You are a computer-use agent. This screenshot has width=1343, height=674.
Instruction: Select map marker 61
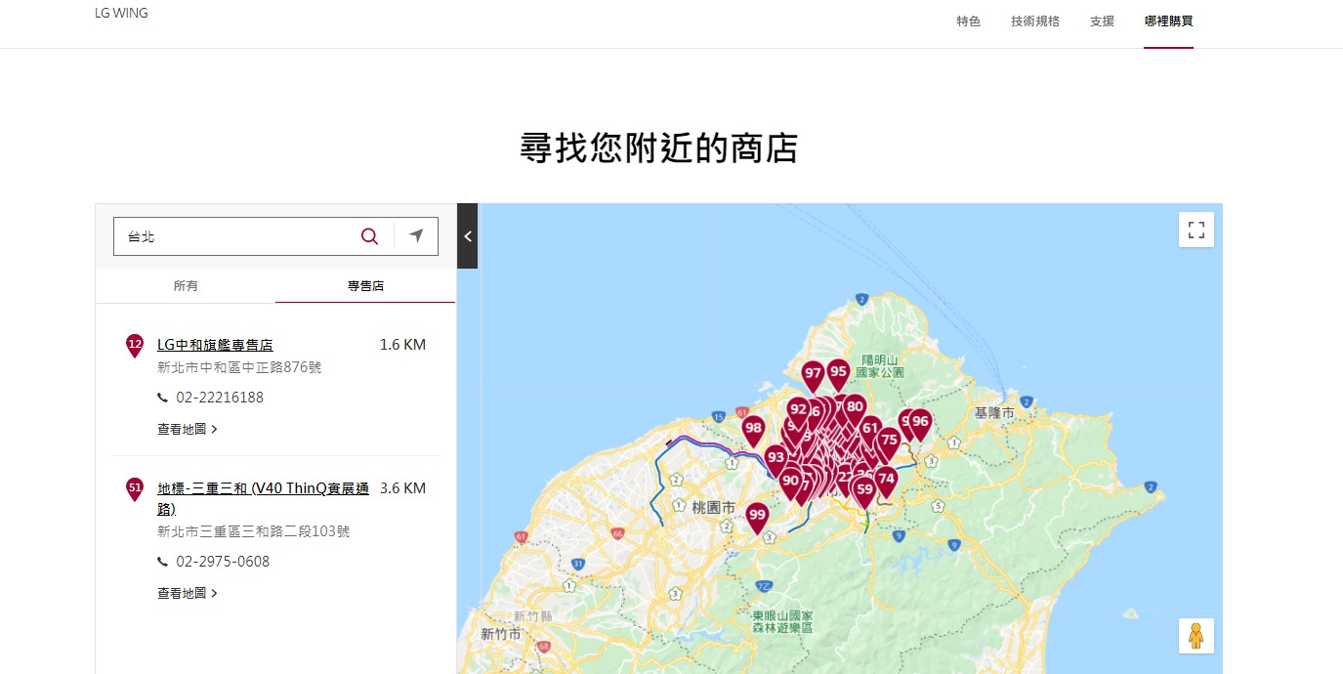click(870, 428)
